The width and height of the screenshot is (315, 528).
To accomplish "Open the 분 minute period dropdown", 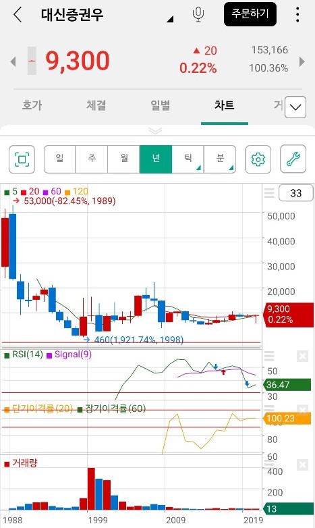I will tap(220, 159).
